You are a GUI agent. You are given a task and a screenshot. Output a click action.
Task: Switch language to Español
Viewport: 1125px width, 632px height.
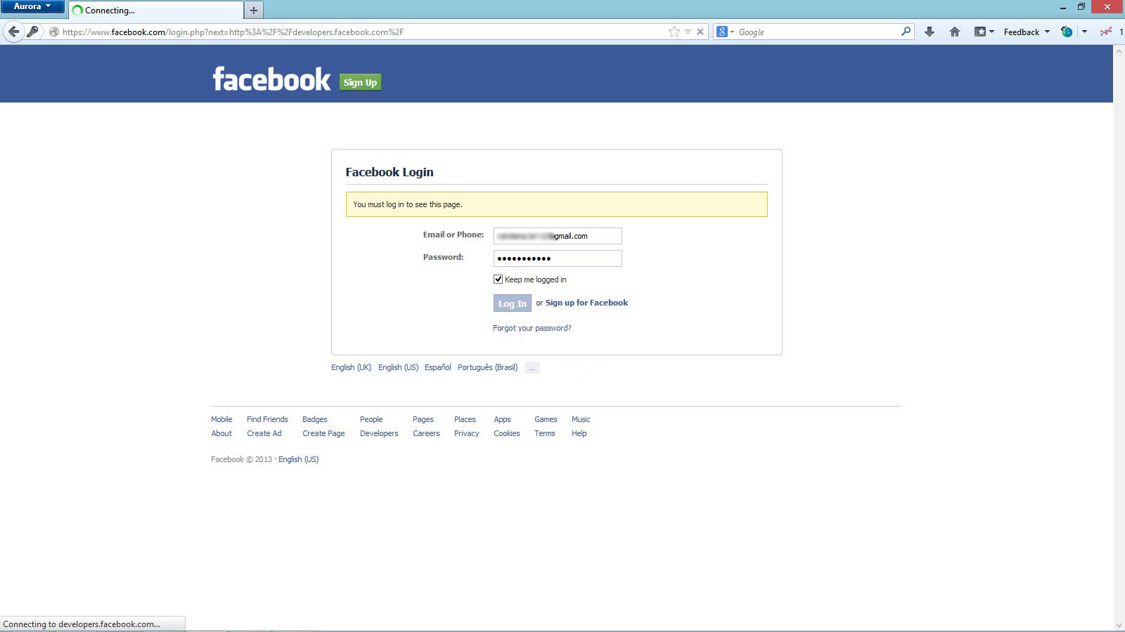[x=437, y=367]
